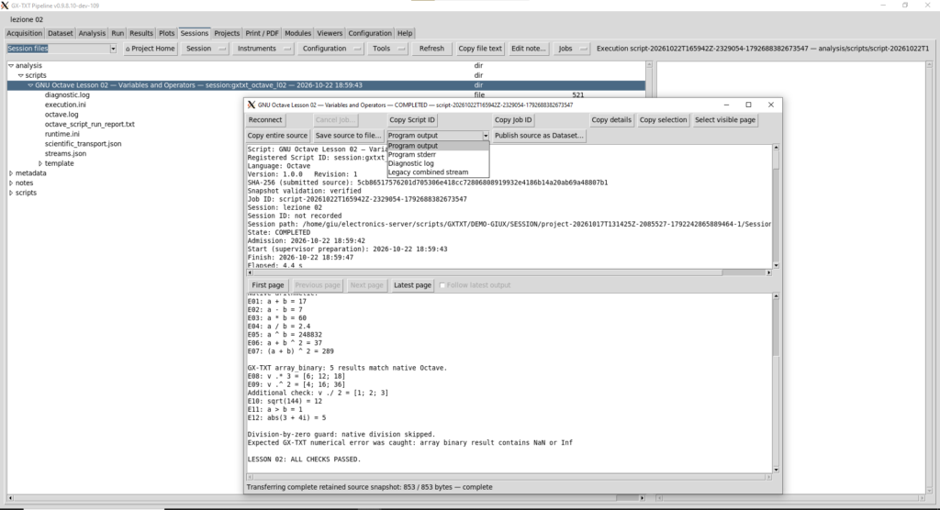Screen dimensions: 940x510
Task: Toggle Follow latest output checkbox
Action: [442, 285]
